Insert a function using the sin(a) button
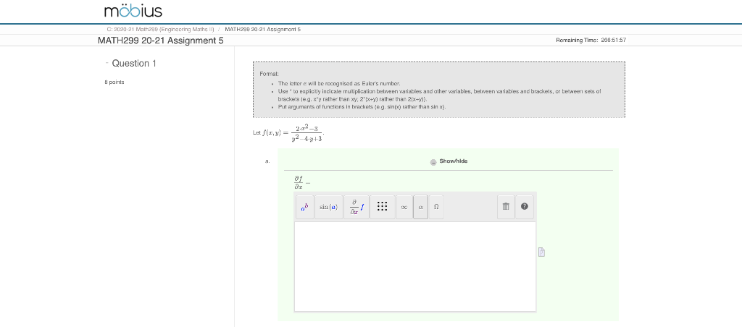742x327 pixels. coord(328,207)
